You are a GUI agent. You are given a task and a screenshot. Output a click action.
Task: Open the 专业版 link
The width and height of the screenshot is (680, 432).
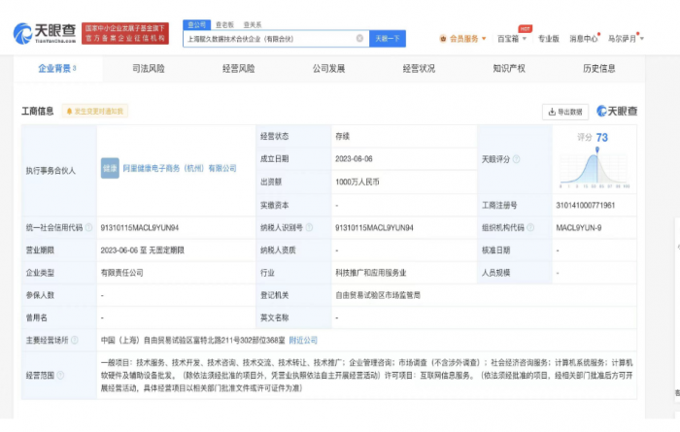point(549,39)
